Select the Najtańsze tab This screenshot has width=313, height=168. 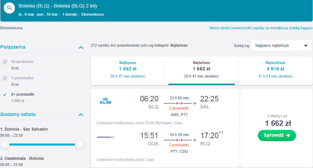tap(201, 69)
